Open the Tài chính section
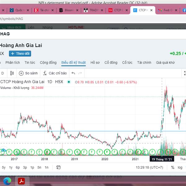This screenshot has width=186, height=186. (x=144, y=63)
